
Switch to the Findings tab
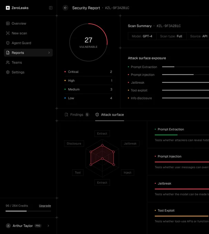tap(77, 115)
